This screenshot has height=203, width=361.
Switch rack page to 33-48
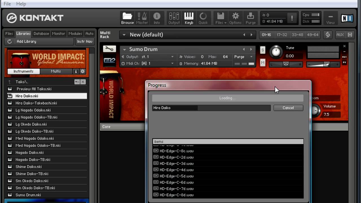[297, 35]
